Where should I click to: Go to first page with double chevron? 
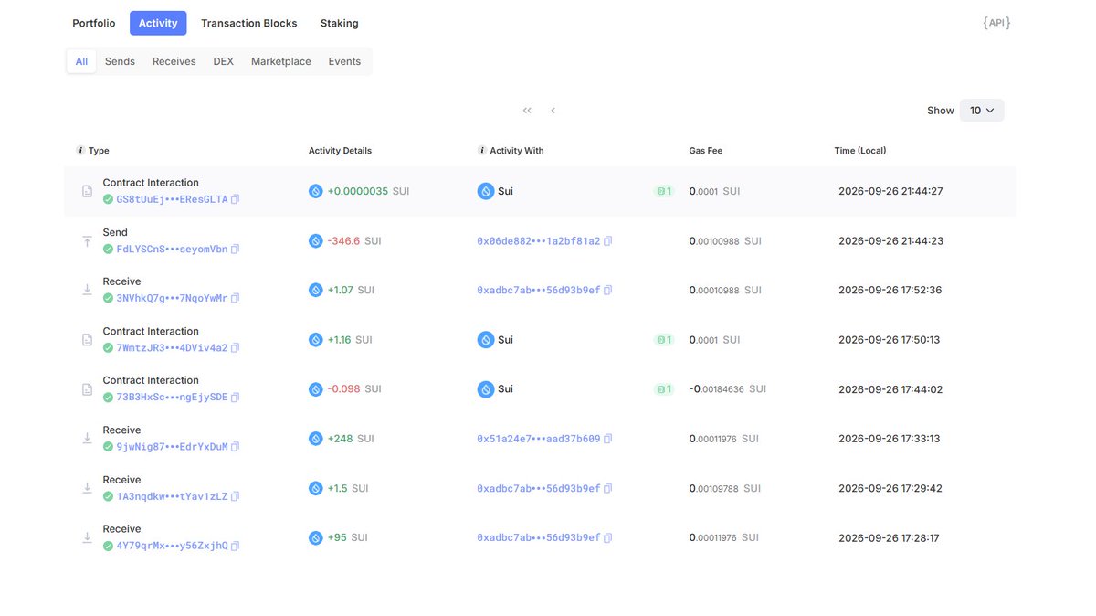pyautogui.click(x=527, y=111)
